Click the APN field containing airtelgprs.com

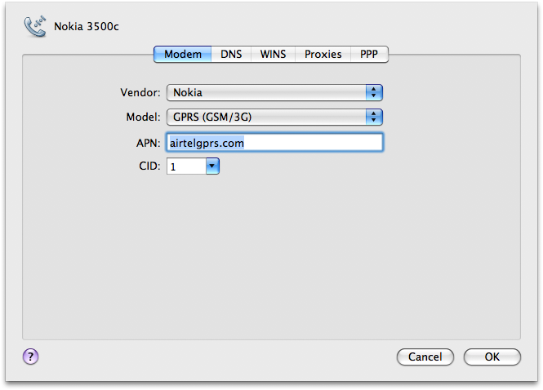(274, 142)
